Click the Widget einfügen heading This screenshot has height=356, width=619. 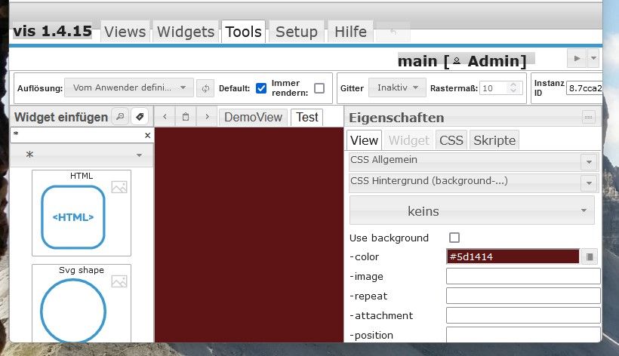(61, 117)
